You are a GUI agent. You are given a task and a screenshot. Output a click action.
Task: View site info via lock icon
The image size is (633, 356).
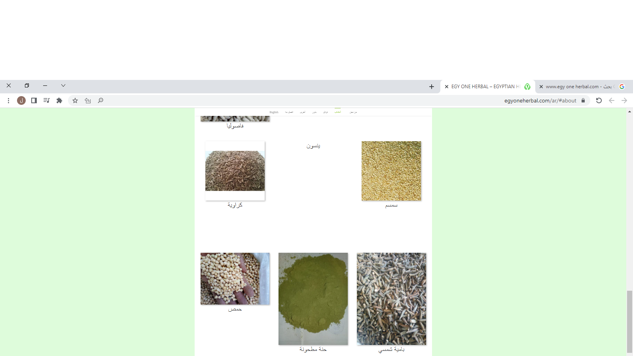583,100
